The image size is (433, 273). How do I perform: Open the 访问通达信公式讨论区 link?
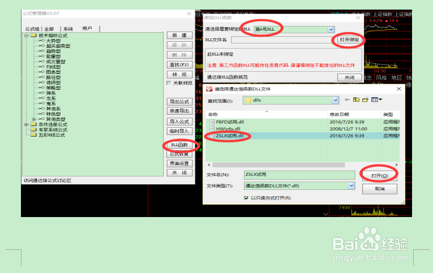pyautogui.click(x=47, y=181)
